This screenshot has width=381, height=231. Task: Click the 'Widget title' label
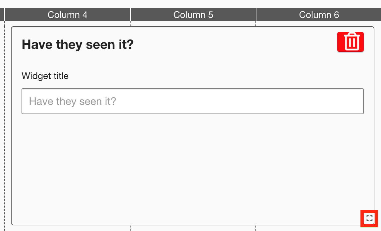click(x=45, y=76)
